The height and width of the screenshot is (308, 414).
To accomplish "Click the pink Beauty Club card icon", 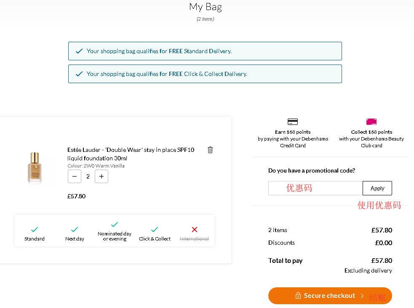I will tap(371, 122).
